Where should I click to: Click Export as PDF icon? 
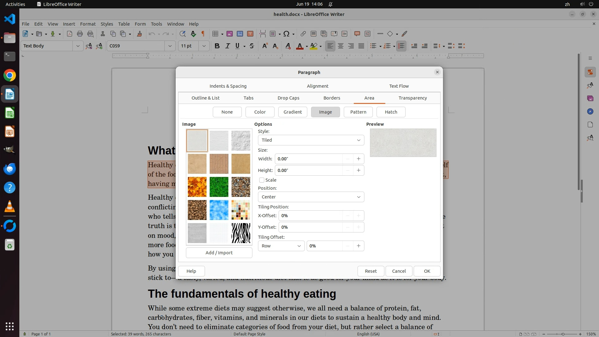coord(70,34)
